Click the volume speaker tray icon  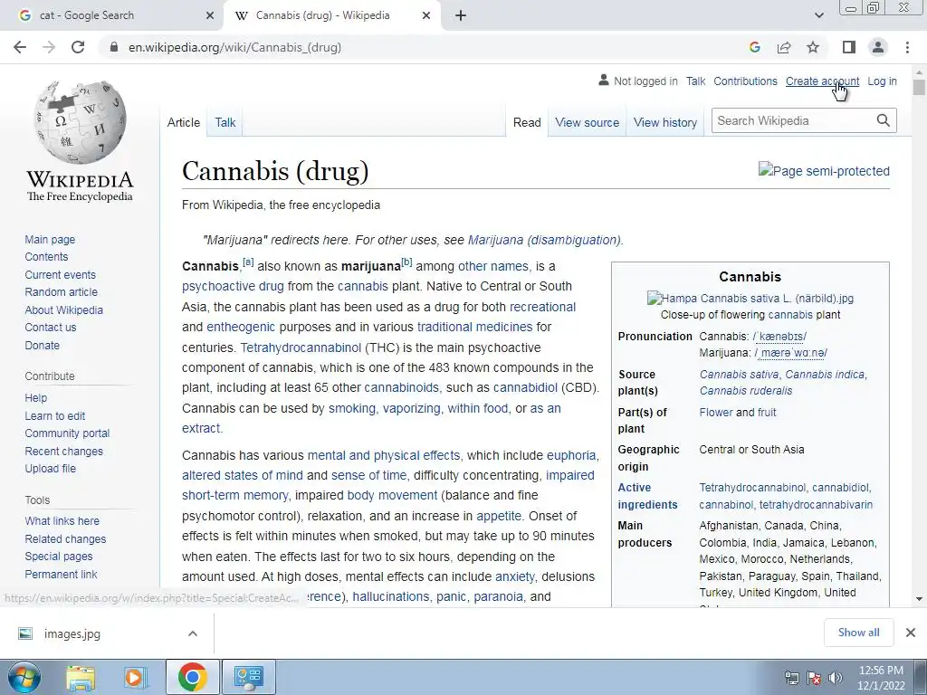tap(835, 678)
